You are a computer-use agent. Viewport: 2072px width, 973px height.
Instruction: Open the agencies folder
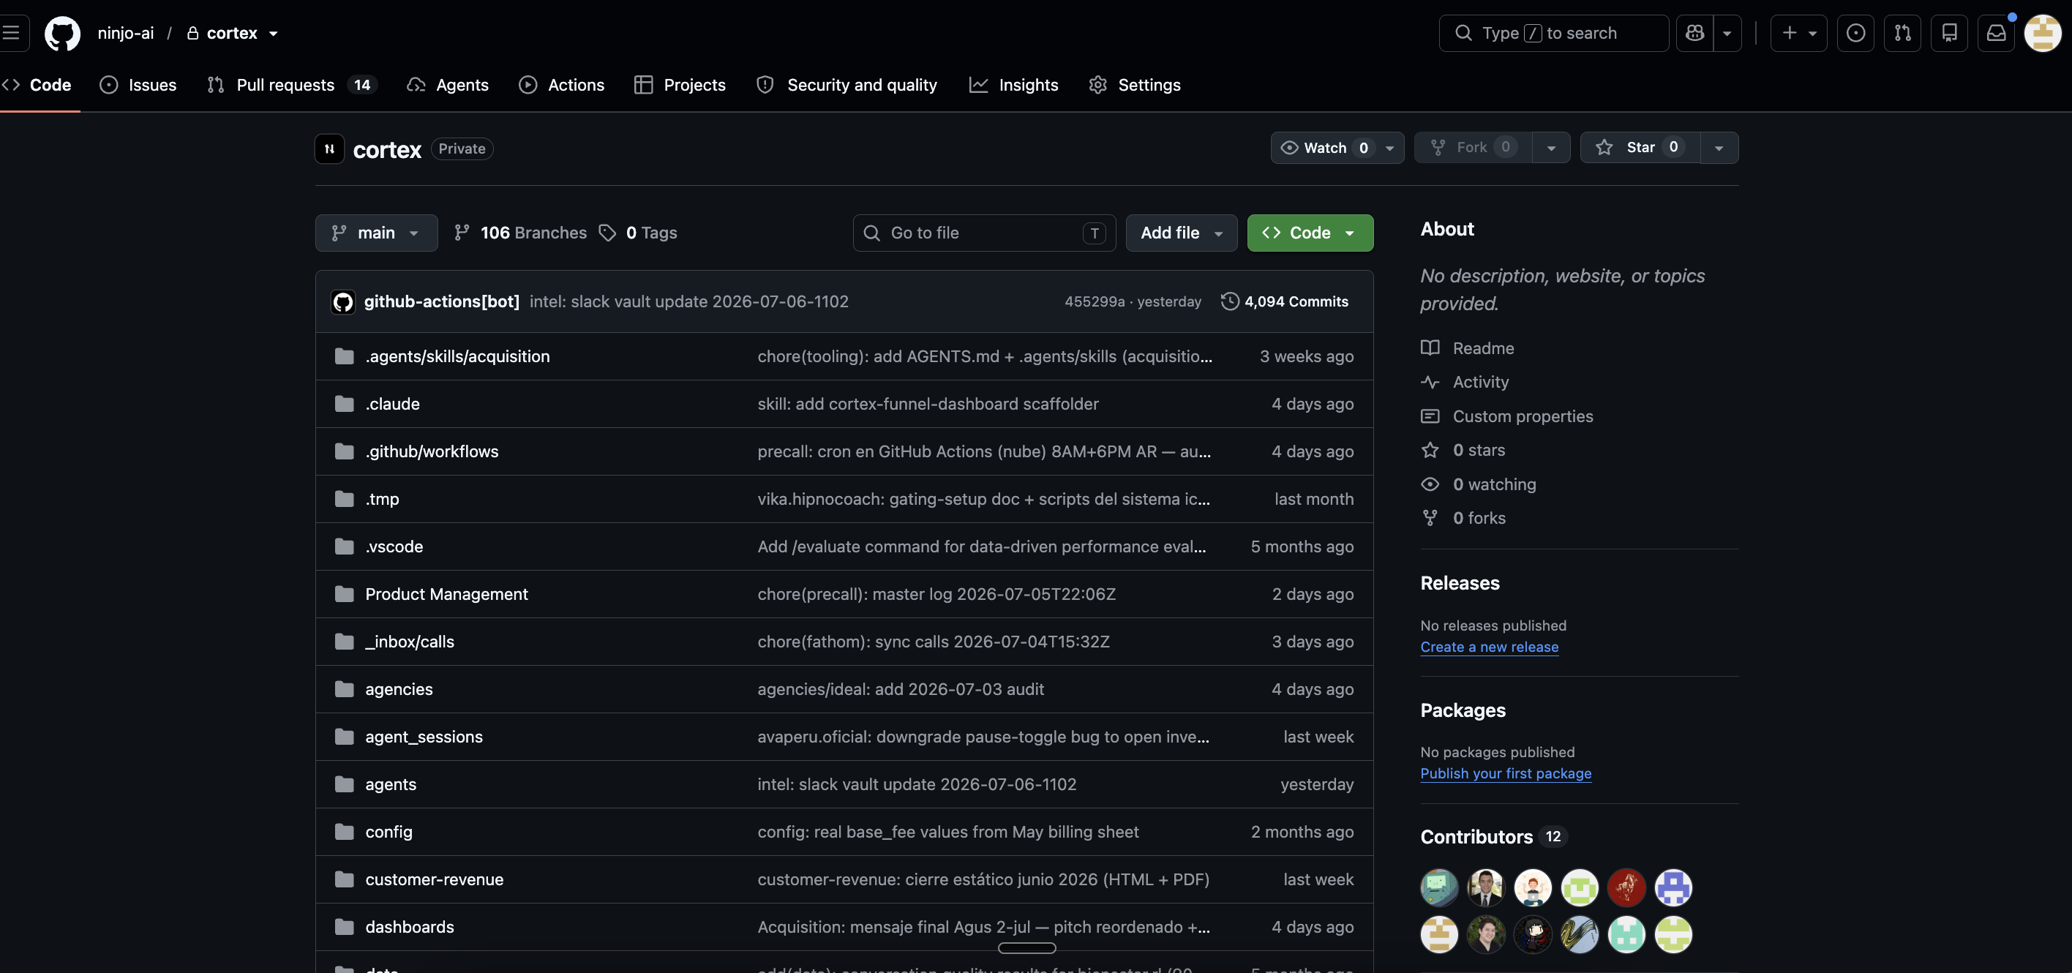coord(398,689)
